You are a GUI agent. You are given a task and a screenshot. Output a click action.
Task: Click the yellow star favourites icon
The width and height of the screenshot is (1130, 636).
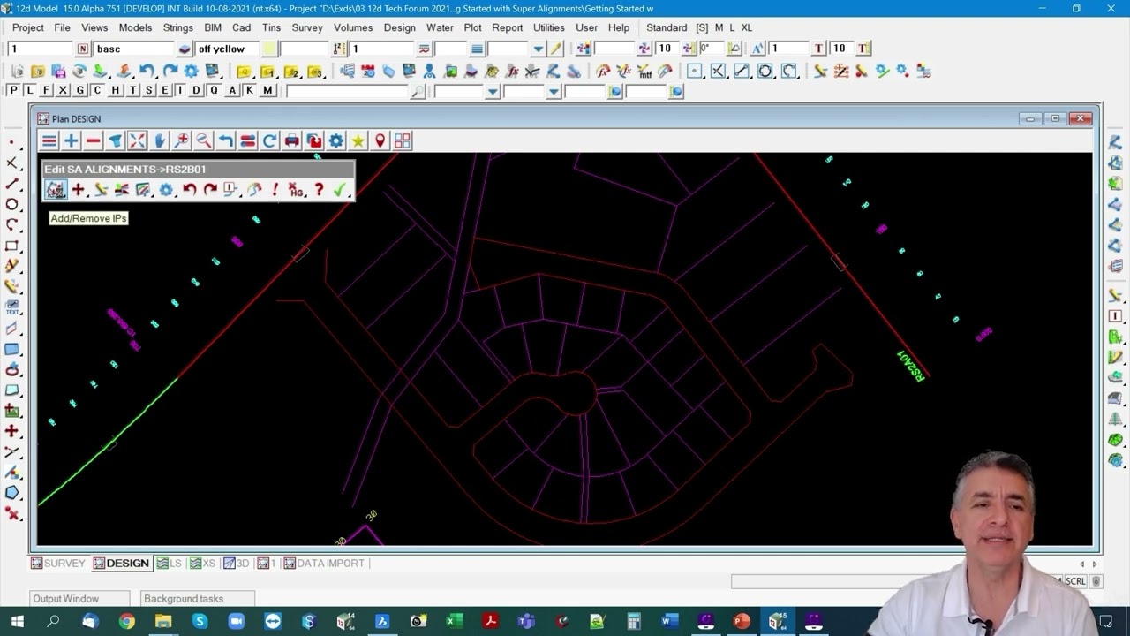point(358,141)
